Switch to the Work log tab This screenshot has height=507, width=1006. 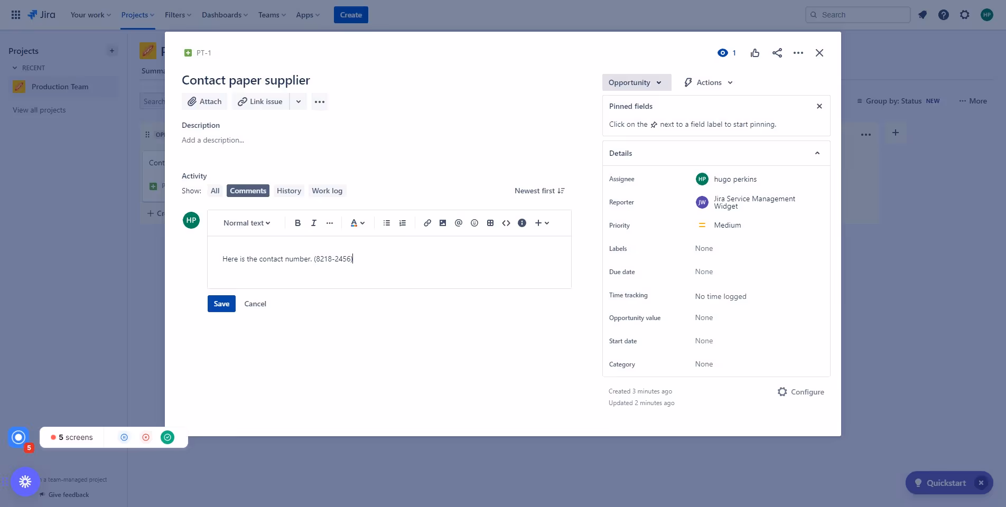click(327, 191)
